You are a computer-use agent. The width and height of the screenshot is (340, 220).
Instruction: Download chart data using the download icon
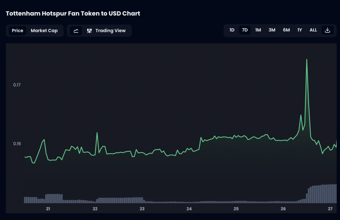(x=327, y=30)
